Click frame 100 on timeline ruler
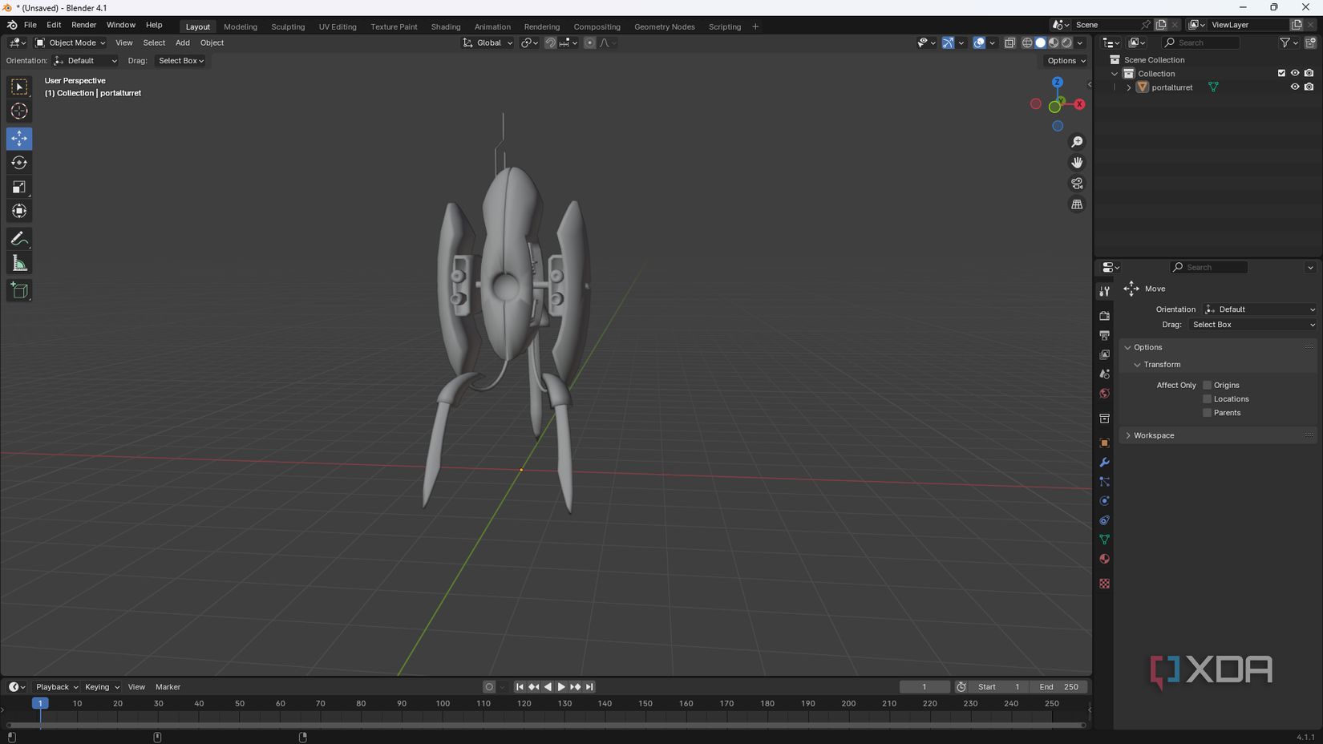The height and width of the screenshot is (744, 1323). point(443,704)
